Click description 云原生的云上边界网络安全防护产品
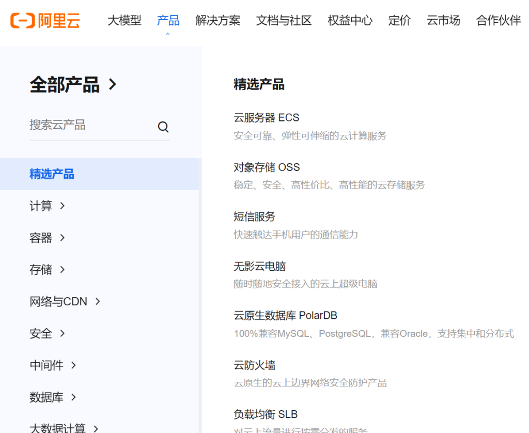Viewport: 529px width, 433px height. coord(310,383)
